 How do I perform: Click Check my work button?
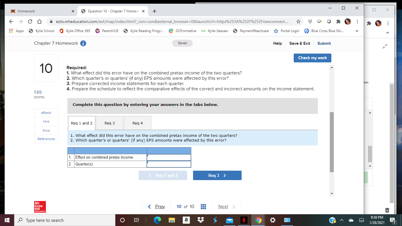pyautogui.click(x=313, y=58)
